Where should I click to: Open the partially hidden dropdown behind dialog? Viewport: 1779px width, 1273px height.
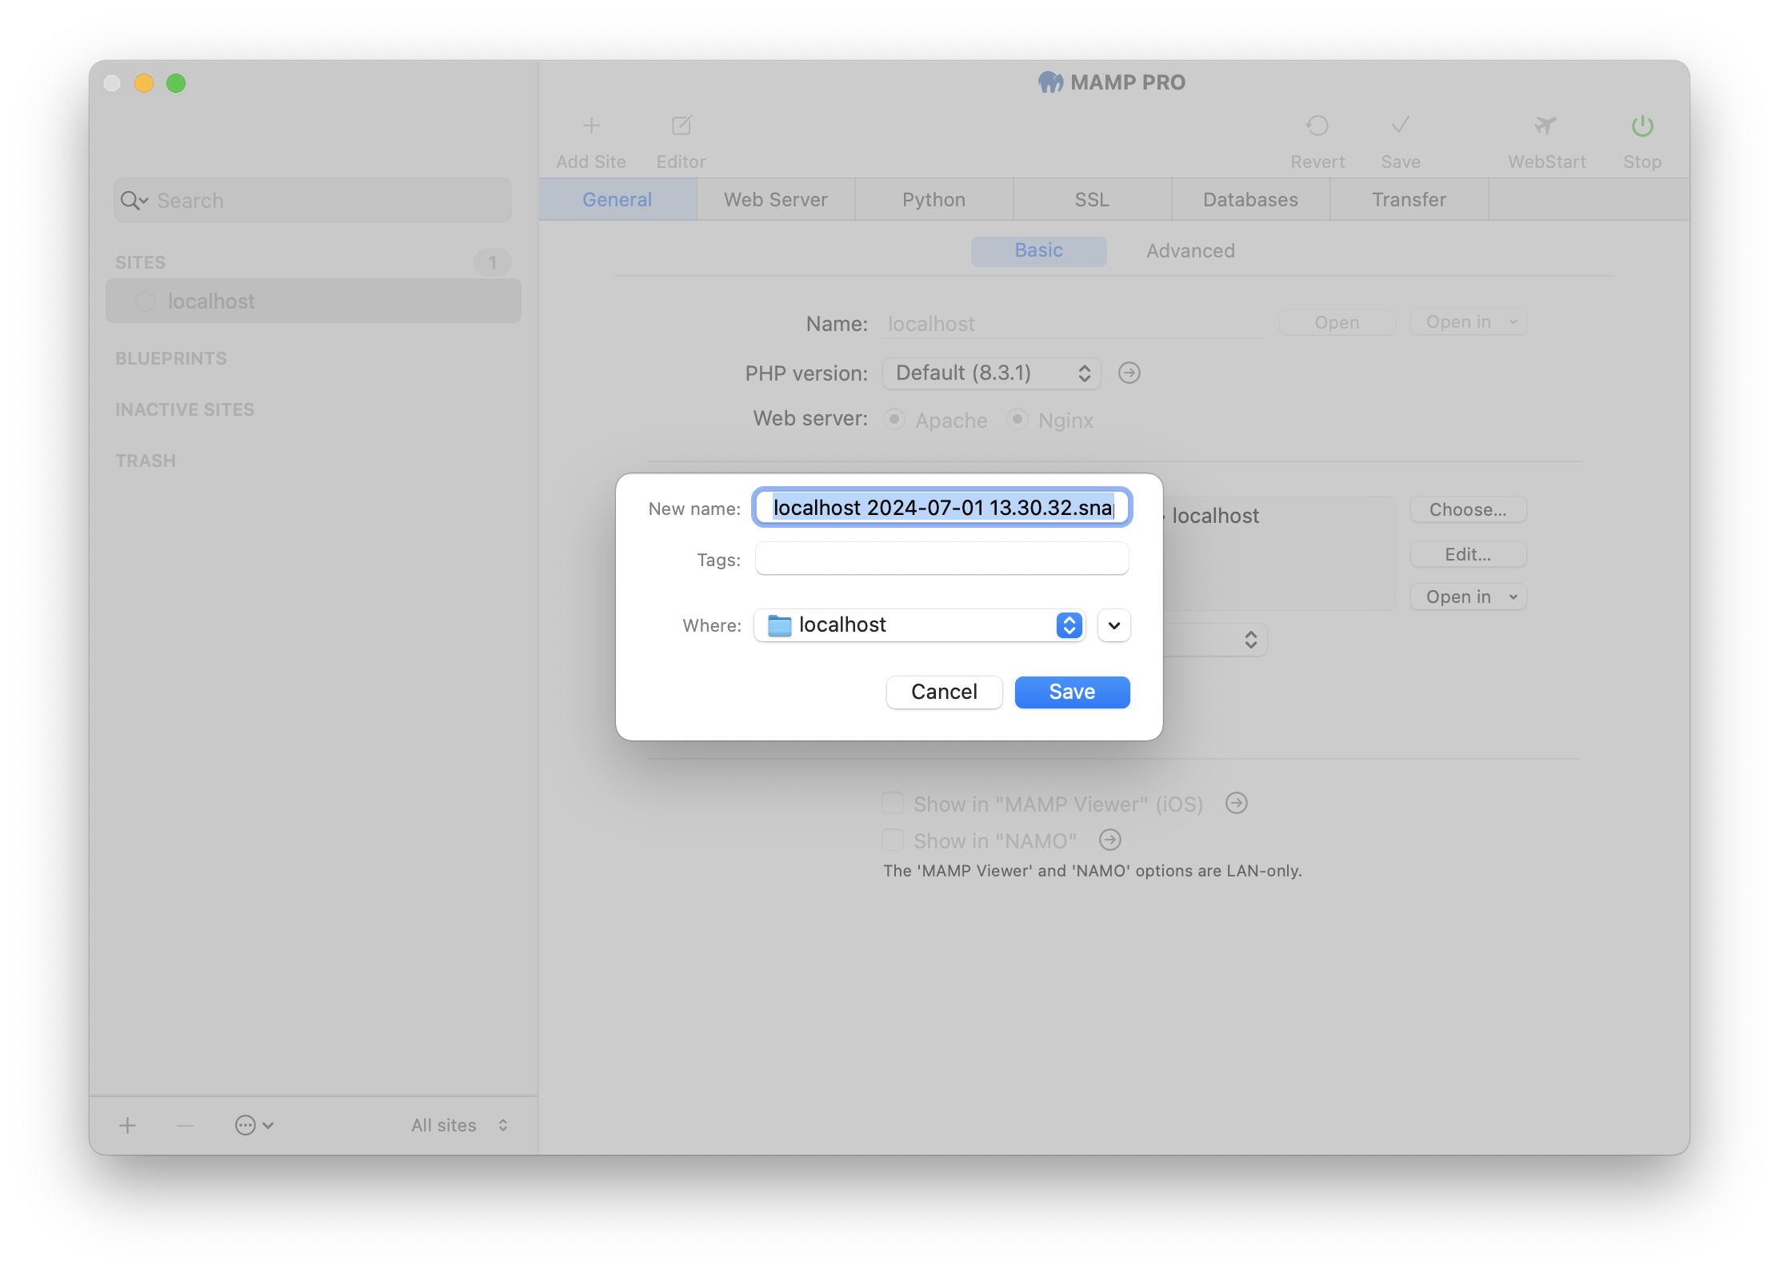[x=1216, y=640]
